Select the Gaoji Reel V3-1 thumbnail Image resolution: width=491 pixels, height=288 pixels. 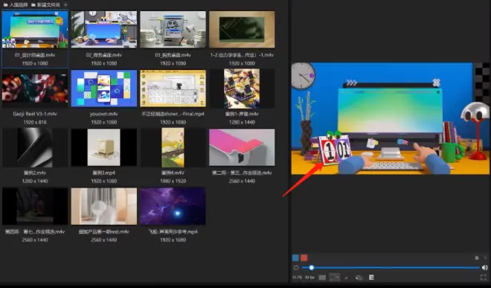coord(35,89)
